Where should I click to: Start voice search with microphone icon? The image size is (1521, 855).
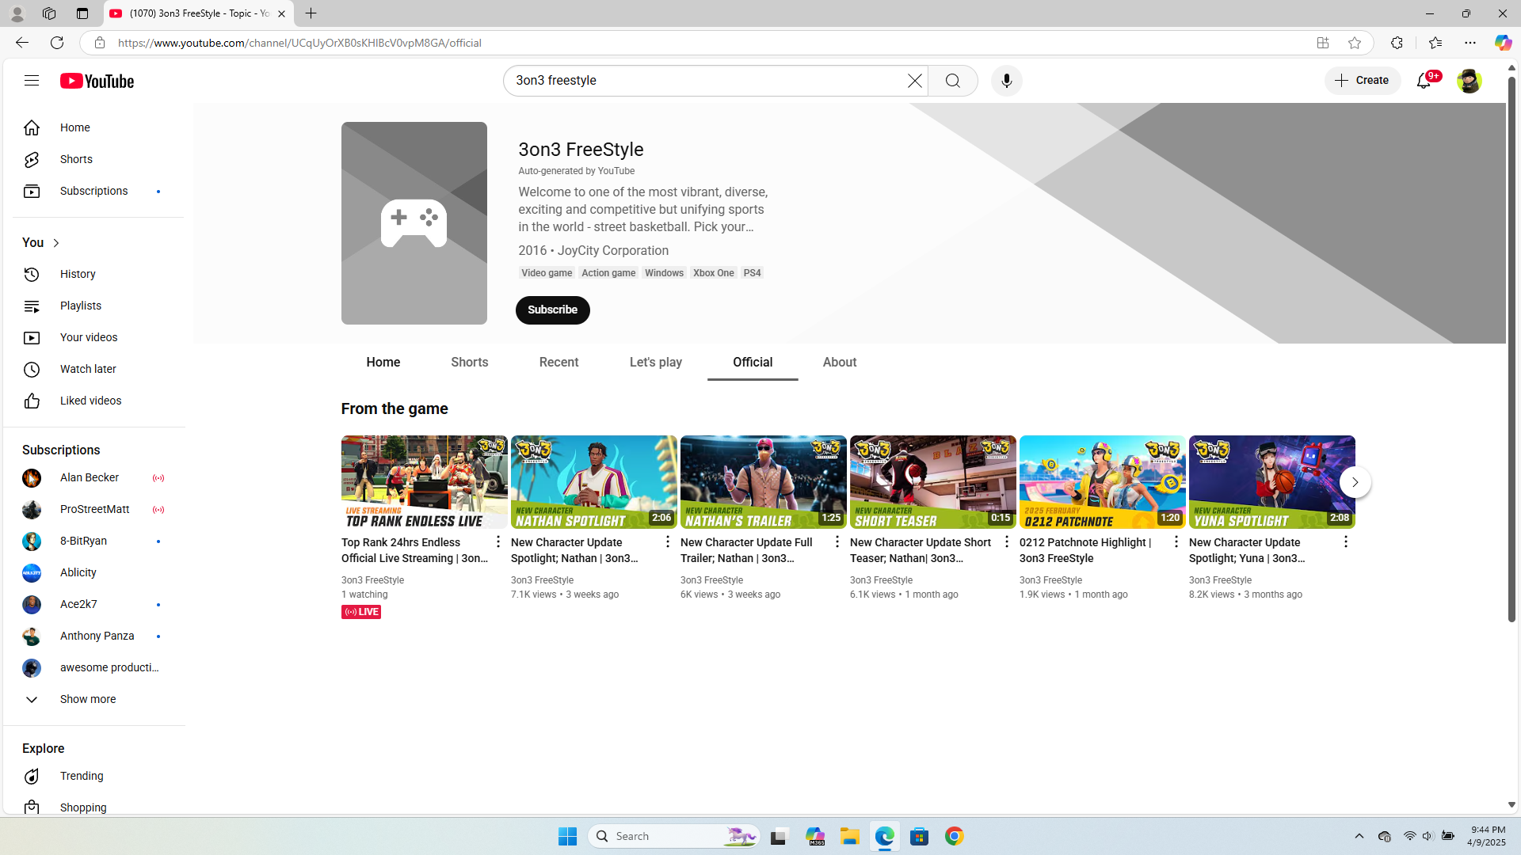tap(1007, 81)
